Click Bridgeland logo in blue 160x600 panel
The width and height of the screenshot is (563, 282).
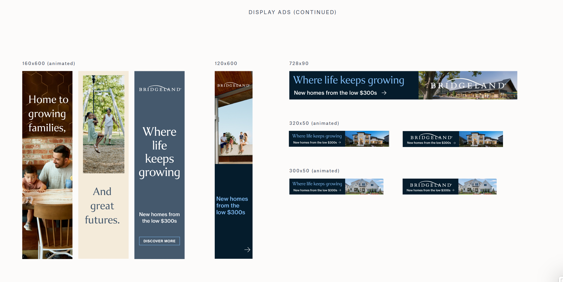coord(160,89)
